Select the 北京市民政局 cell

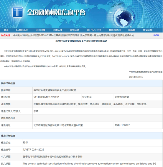click(x=138, y=97)
